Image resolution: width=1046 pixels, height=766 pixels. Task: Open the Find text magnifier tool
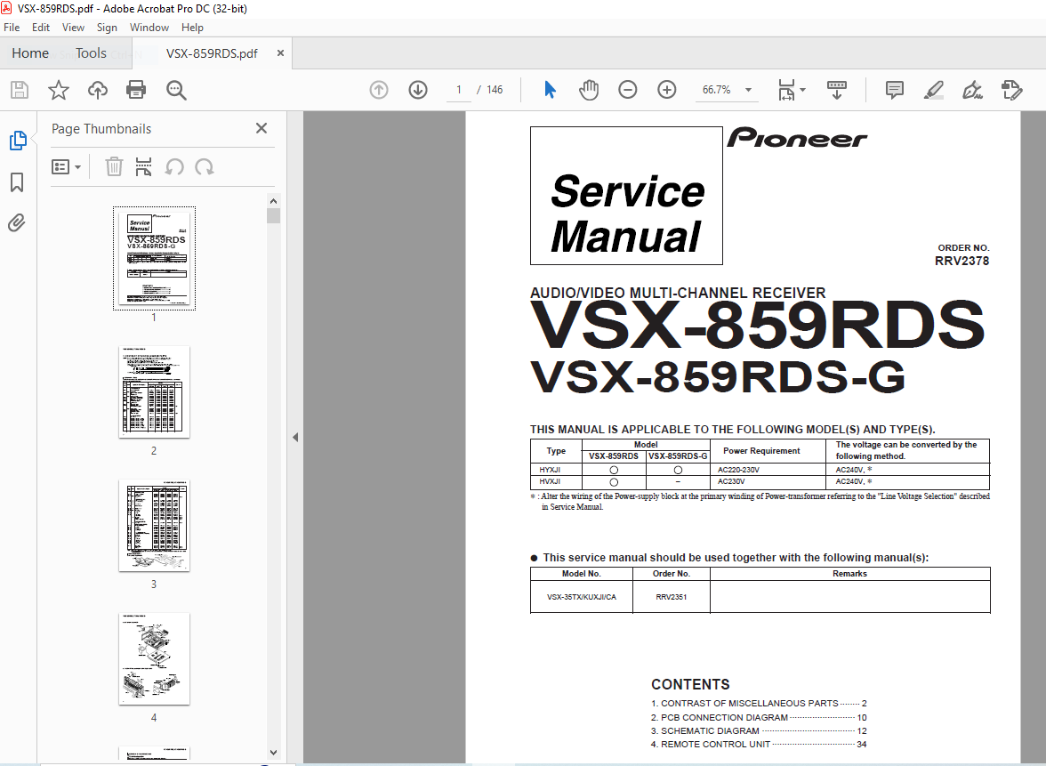(176, 89)
